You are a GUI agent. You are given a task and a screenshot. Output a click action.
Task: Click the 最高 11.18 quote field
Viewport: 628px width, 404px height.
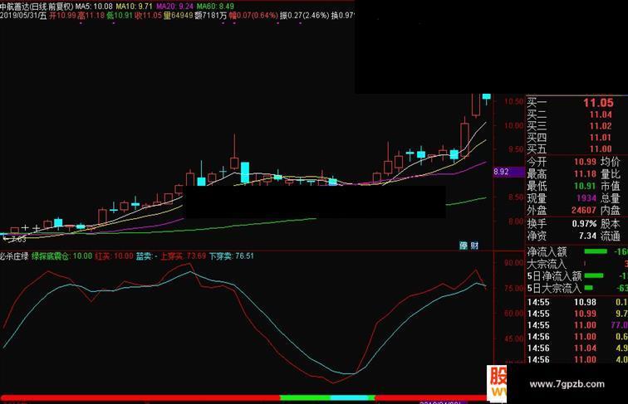[x=562, y=174]
